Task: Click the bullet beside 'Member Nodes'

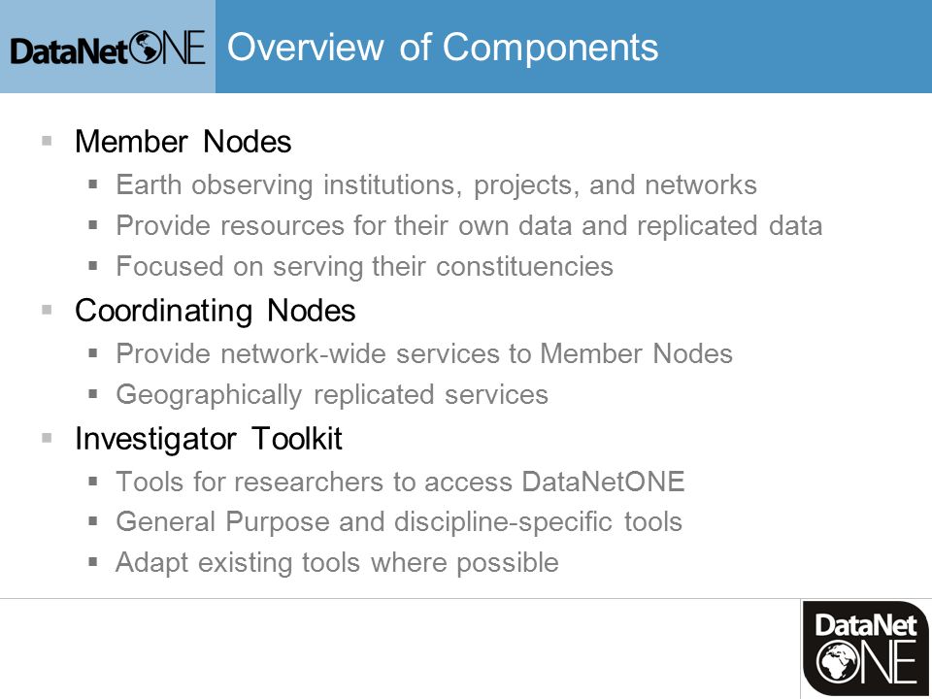Action: (x=47, y=141)
